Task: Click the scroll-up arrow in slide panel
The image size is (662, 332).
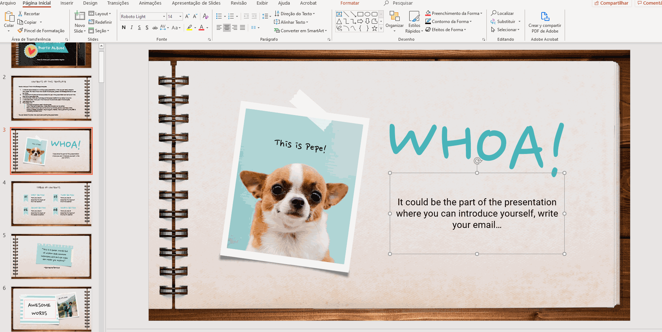Action: click(x=101, y=46)
